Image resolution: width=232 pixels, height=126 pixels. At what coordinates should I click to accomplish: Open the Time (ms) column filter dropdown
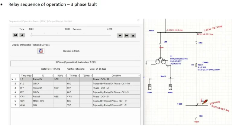(31, 76)
